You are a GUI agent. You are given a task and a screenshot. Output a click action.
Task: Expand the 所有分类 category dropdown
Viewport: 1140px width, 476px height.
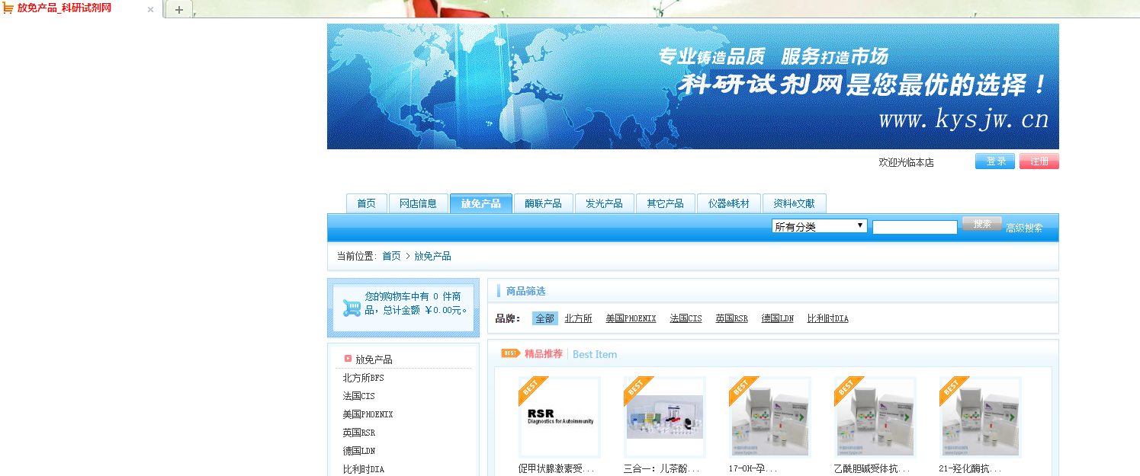(819, 226)
